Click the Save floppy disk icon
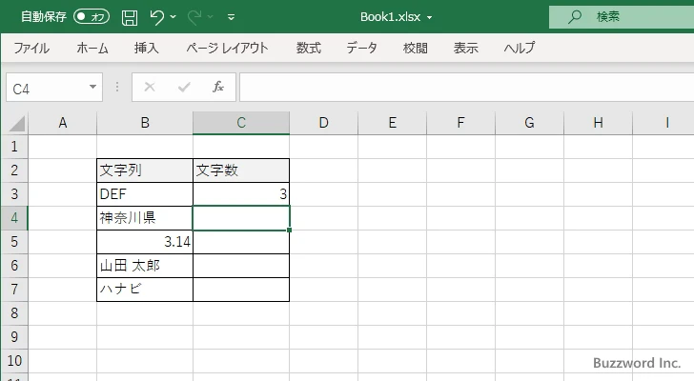 [130, 17]
